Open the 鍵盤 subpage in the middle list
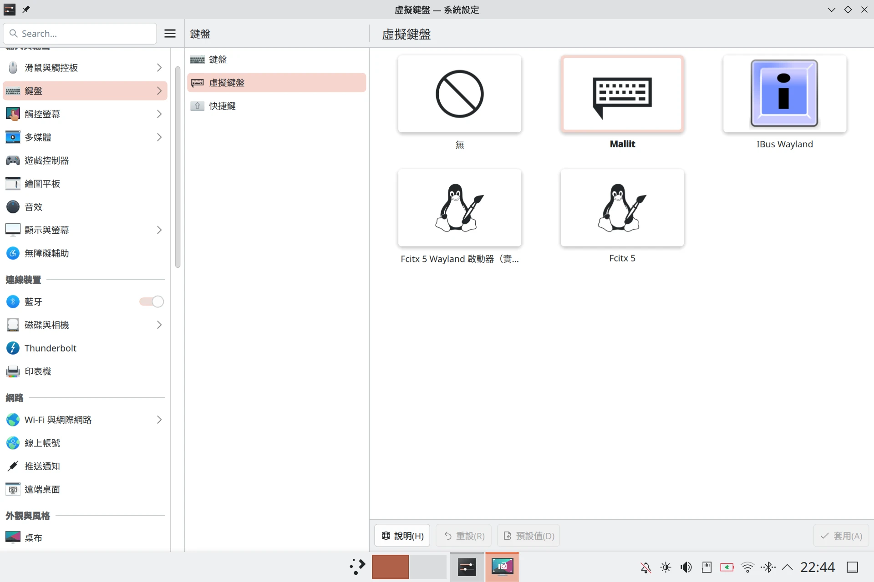Screen dimensions: 874x582 click(x=218, y=60)
